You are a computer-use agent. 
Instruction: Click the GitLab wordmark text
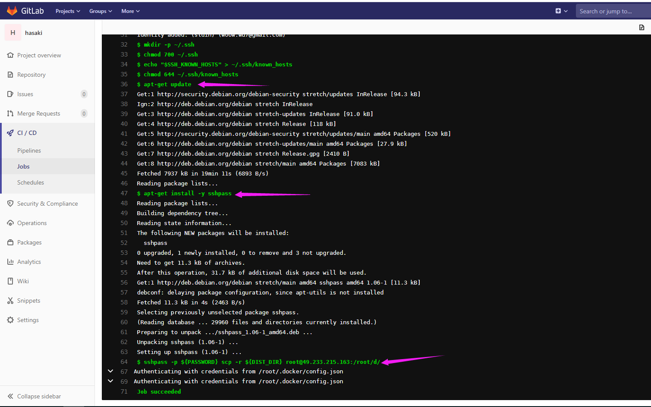pos(32,11)
